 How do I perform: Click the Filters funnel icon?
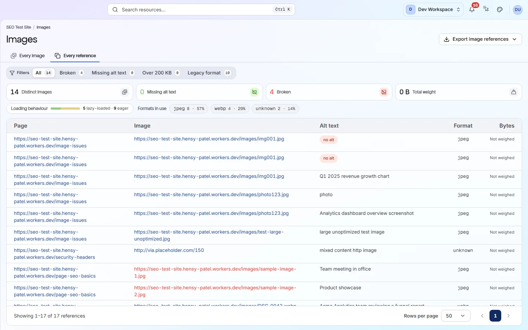pos(12,73)
